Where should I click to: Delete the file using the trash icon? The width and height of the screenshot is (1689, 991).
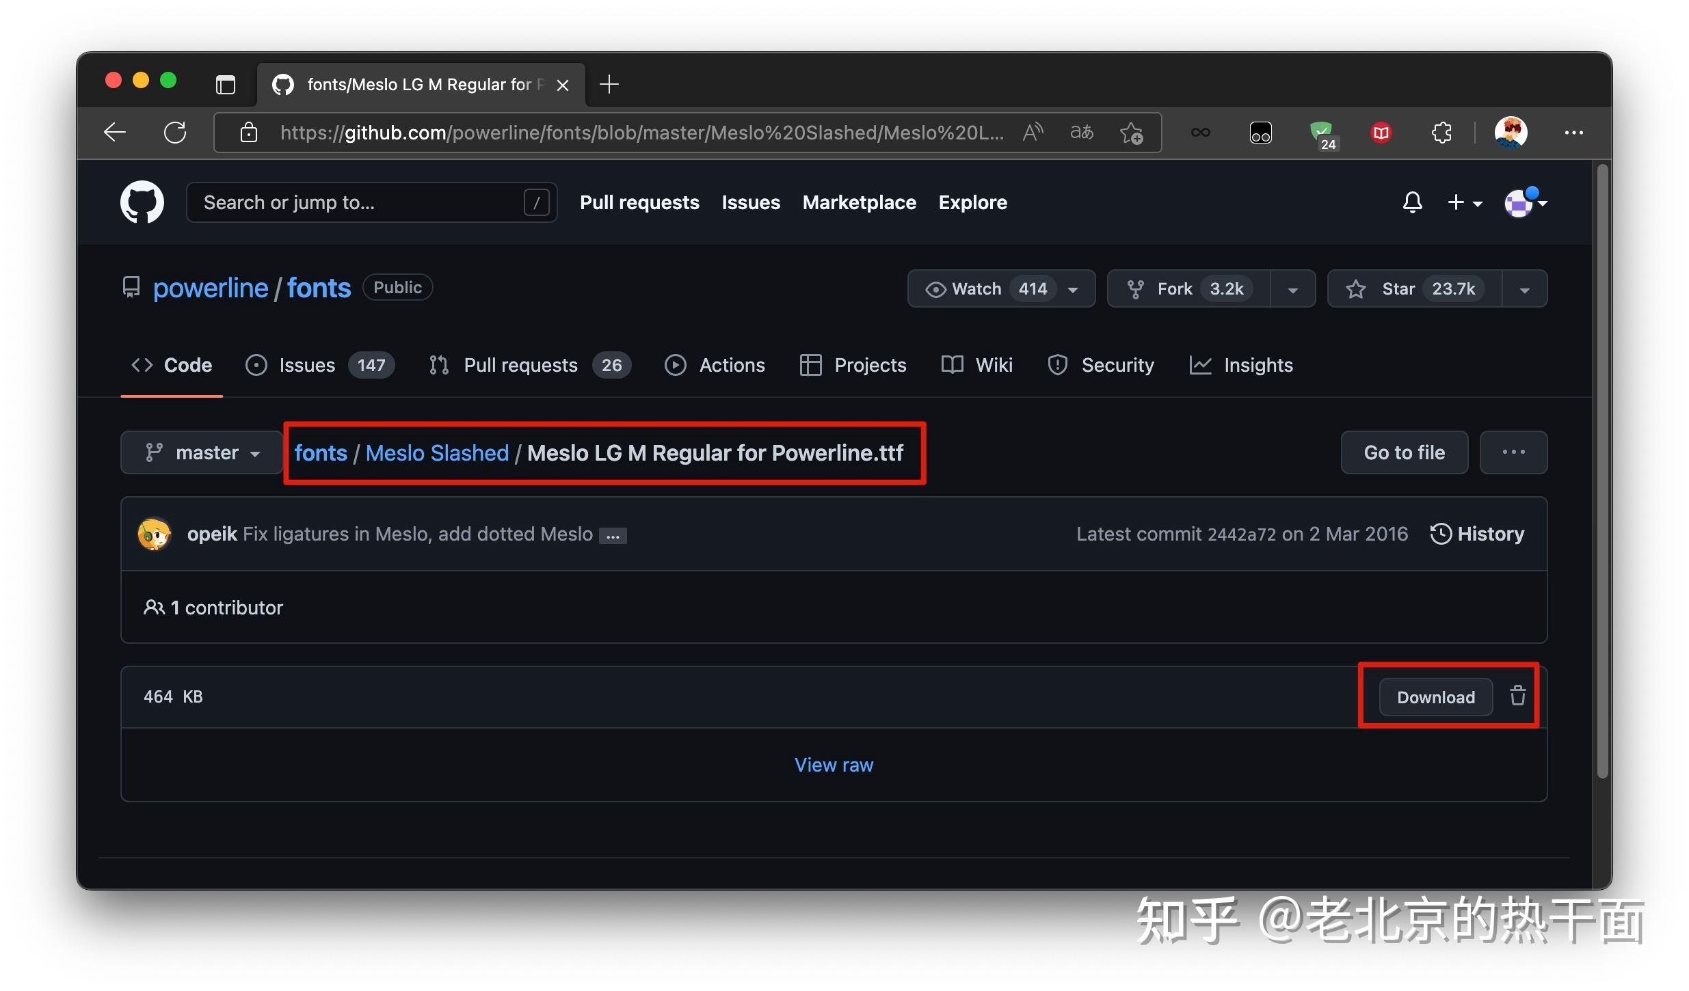pyautogui.click(x=1517, y=696)
